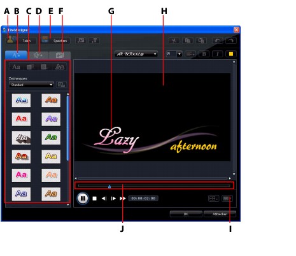296x256 pixels.
Task: Click the insert text title icon
Action: pyautogui.click(x=94, y=40)
